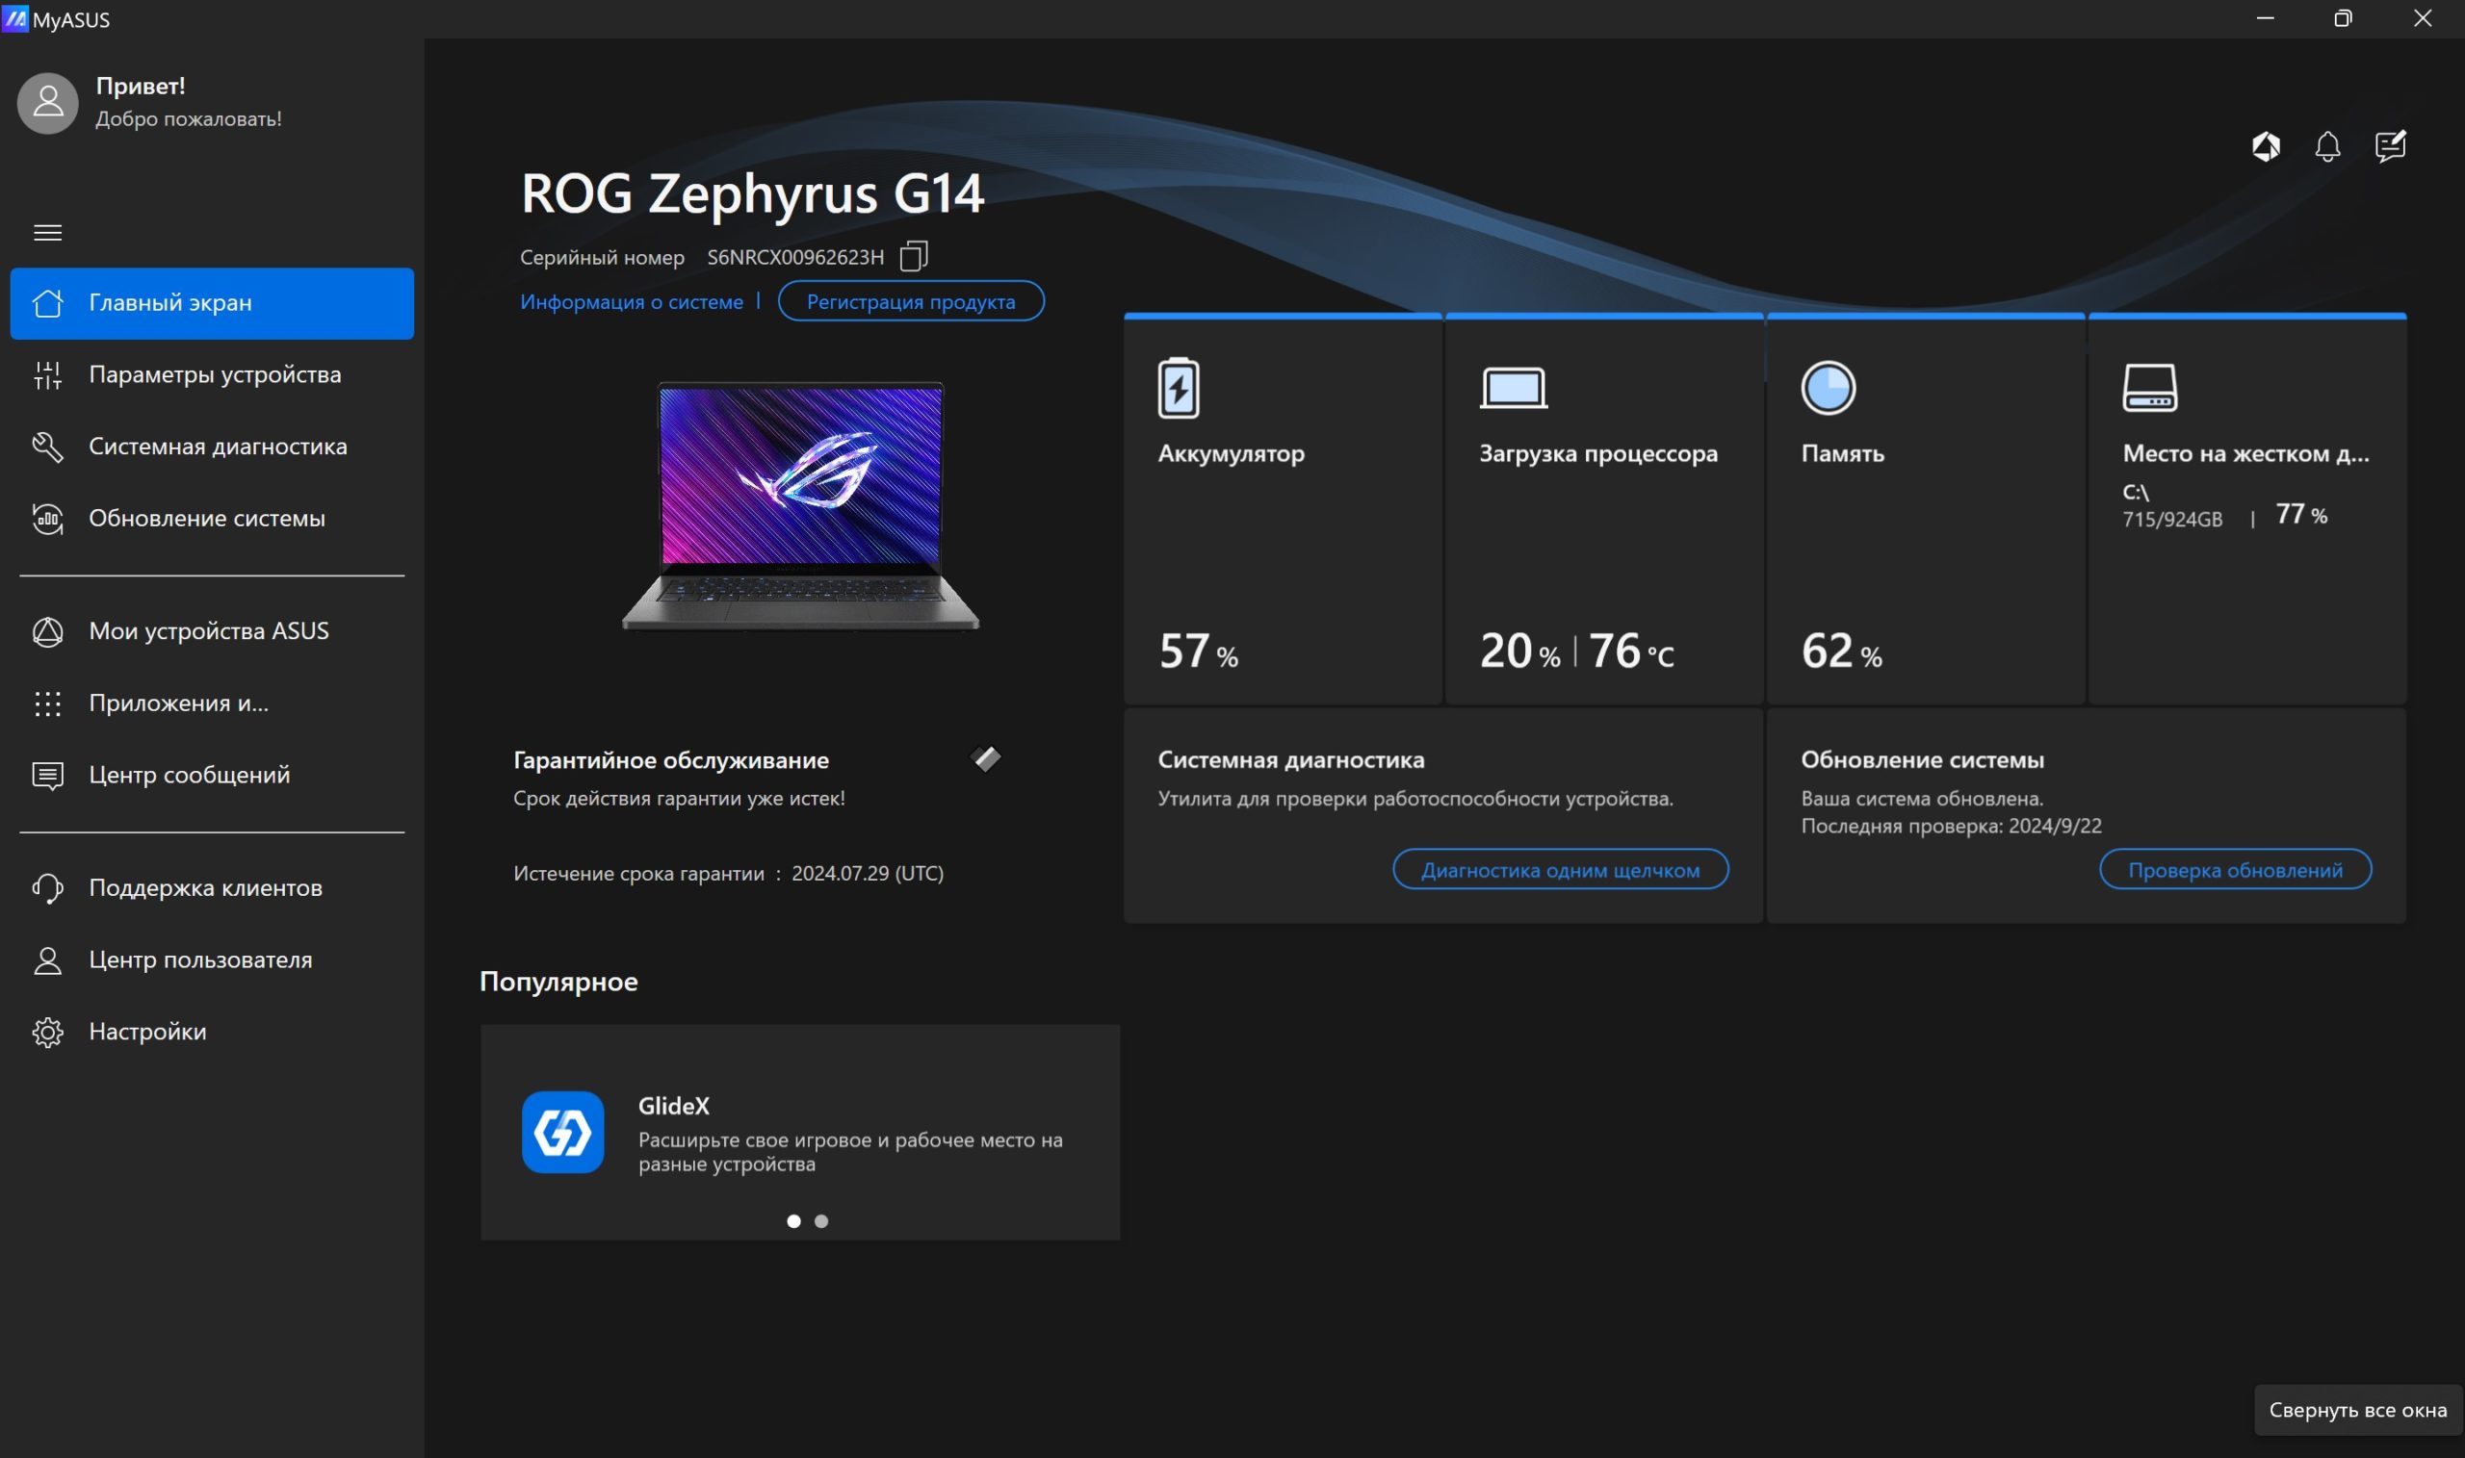This screenshot has width=2465, height=1458.
Task: Click Проверка обновлений button
Action: click(2235, 869)
